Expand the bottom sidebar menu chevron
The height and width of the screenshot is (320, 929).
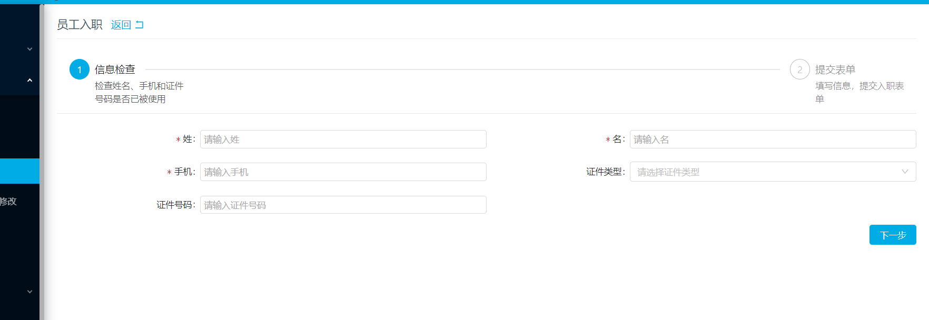29,292
